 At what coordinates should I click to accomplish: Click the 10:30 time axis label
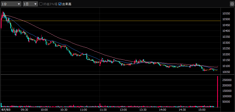click(x=64, y=110)
